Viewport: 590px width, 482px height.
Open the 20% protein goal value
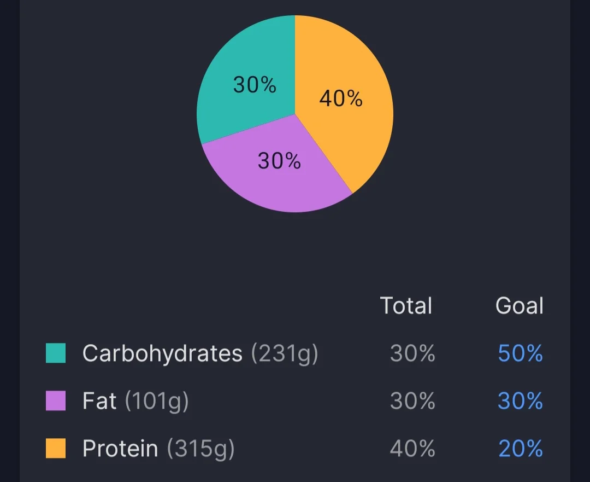tap(520, 449)
